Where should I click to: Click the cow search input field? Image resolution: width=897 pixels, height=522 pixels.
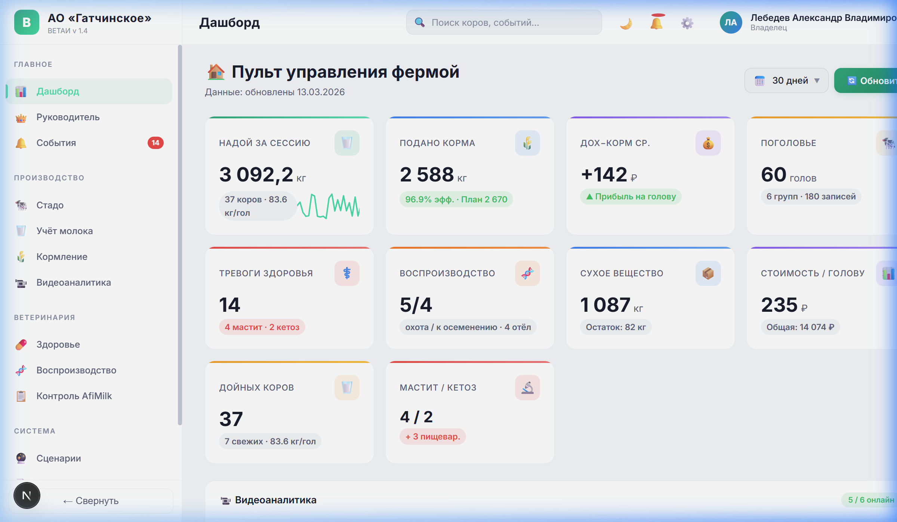point(503,23)
